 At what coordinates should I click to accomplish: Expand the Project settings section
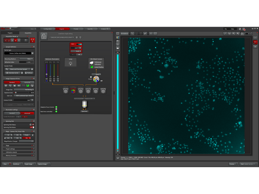19,149
